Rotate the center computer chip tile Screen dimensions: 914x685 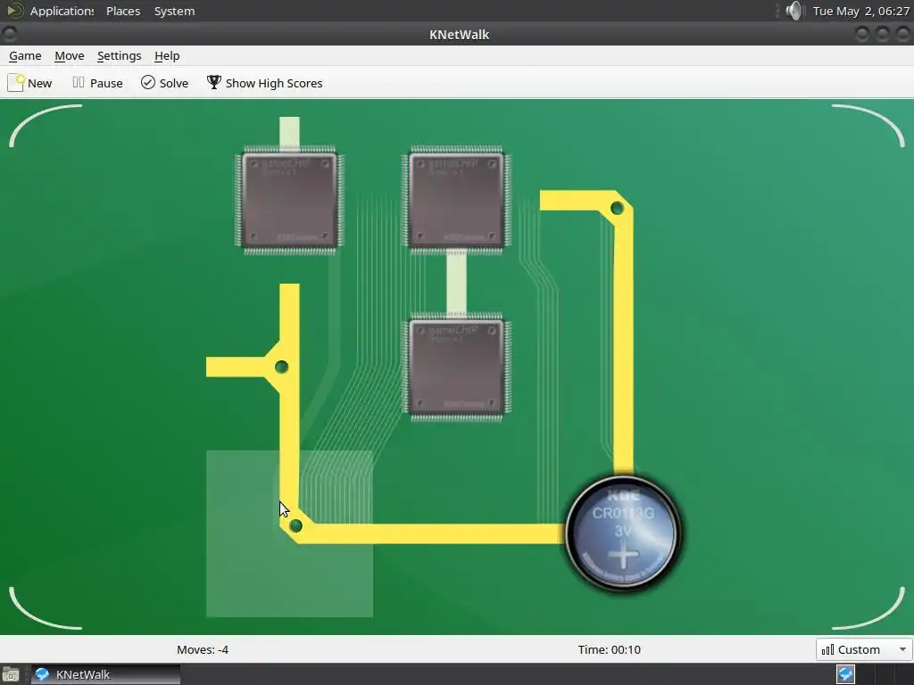[x=456, y=367]
